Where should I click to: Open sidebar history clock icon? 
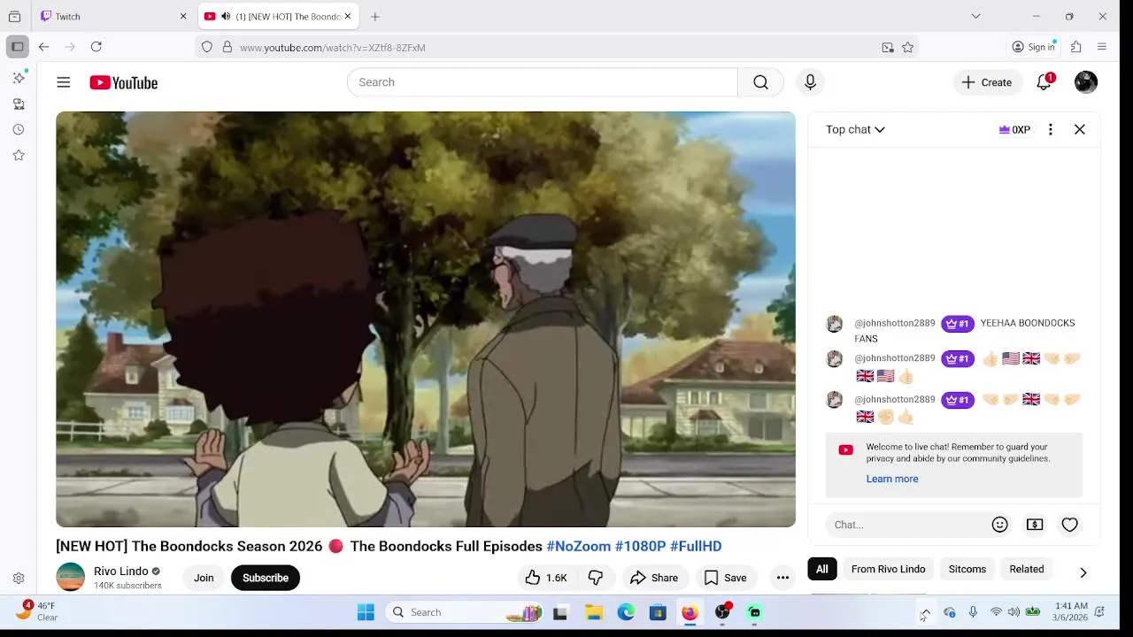(x=19, y=129)
